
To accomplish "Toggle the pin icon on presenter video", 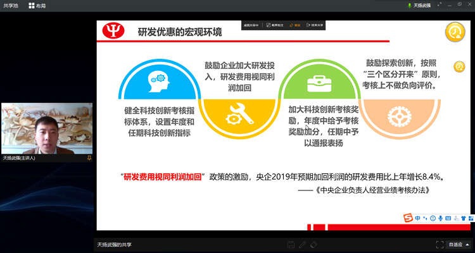I will point(89,157).
